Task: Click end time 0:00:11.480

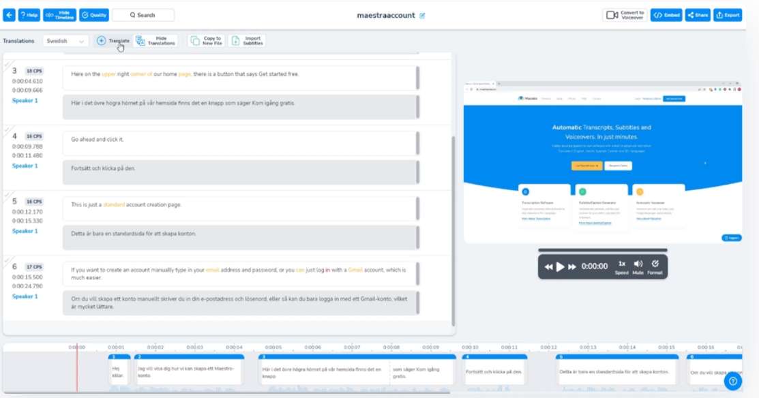Action: coord(27,155)
